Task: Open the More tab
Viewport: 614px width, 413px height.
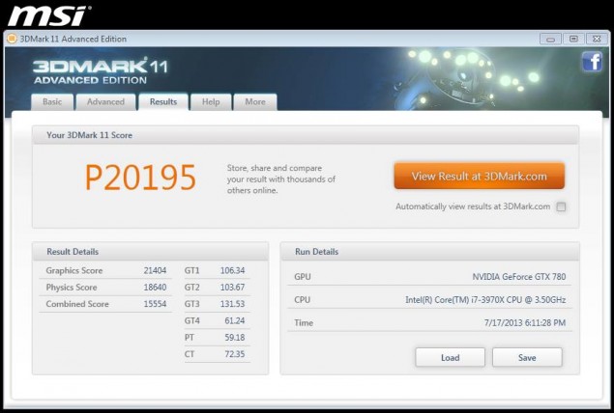Action: [255, 101]
